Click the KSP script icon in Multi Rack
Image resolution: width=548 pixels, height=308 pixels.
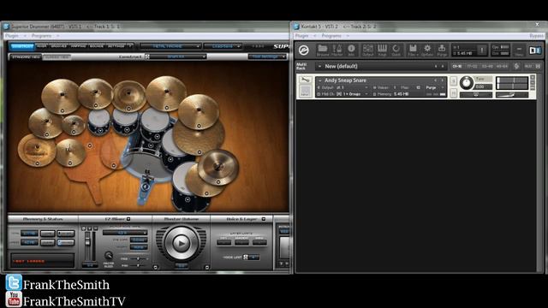pyautogui.click(x=516, y=66)
